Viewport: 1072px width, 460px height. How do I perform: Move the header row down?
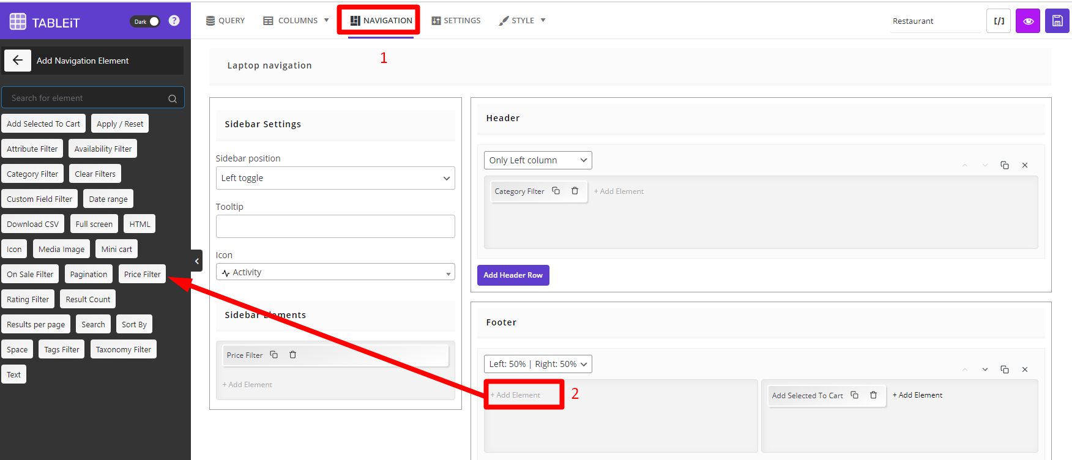click(x=985, y=165)
